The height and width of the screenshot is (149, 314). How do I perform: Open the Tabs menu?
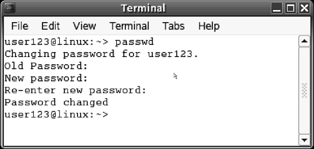pos(173,26)
